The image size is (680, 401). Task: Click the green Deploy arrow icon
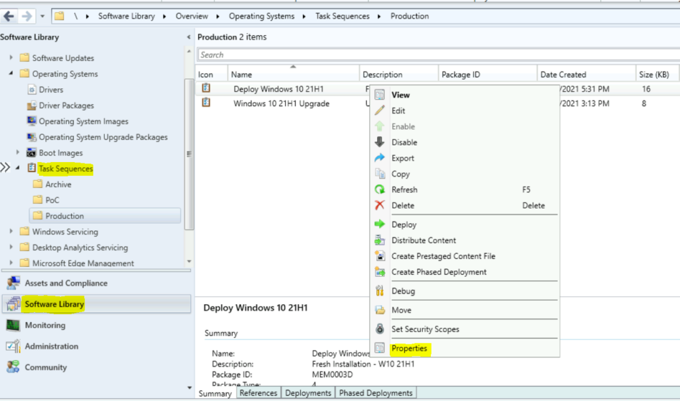click(379, 224)
